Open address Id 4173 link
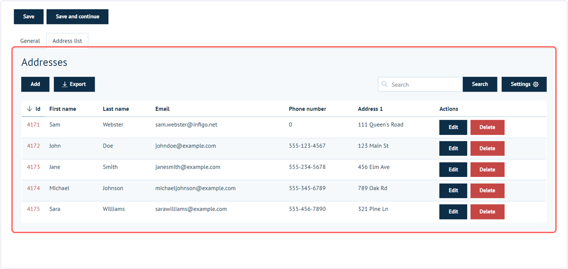 pos(33,167)
